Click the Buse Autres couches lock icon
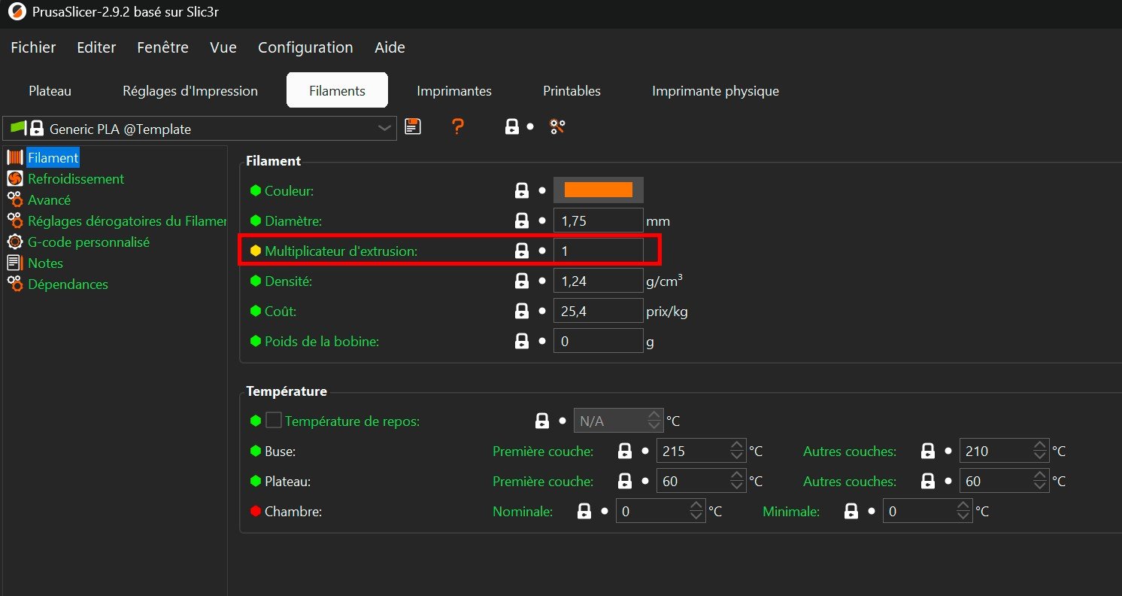Image resolution: width=1122 pixels, height=596 pixels. tap(929, 451)
